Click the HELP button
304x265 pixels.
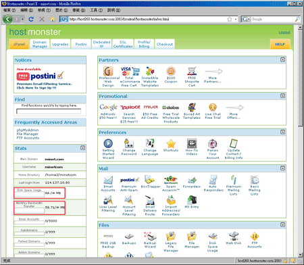[x=280, y=44]
